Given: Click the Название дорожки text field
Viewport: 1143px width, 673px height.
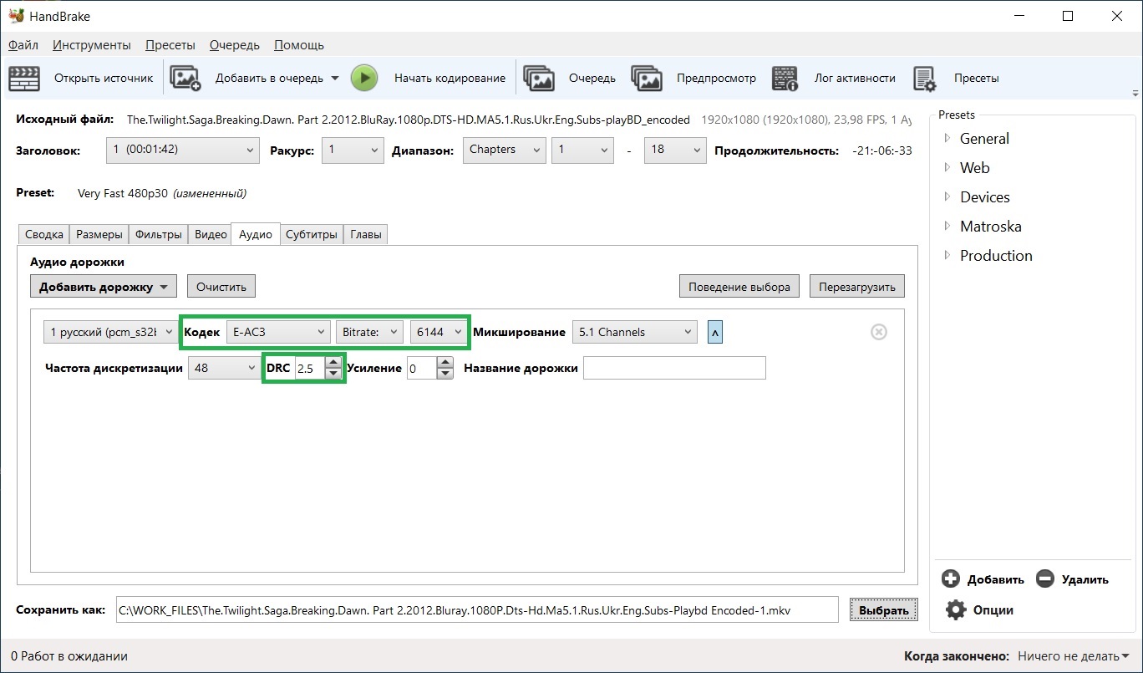Looking at the screenshot, I should click(x=674, y=368).
